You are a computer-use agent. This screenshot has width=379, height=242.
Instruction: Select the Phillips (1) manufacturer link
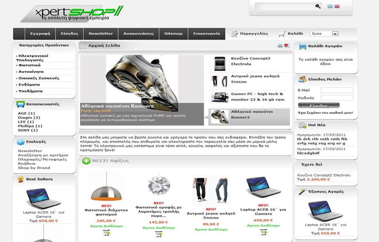click(x=30, y=126)
